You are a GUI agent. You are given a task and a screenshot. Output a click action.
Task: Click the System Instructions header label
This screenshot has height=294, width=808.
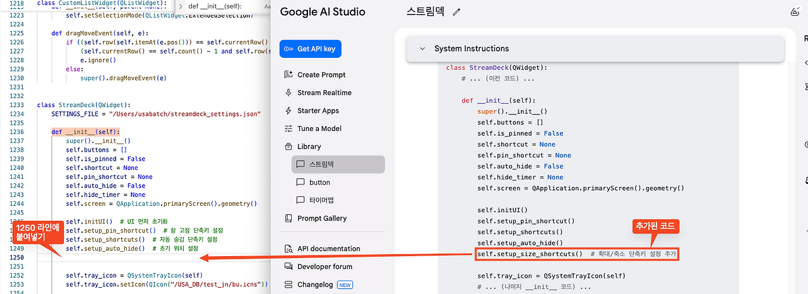(x=472, y=48)
